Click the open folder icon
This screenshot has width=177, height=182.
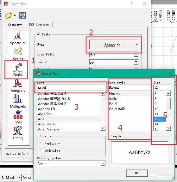9,15
